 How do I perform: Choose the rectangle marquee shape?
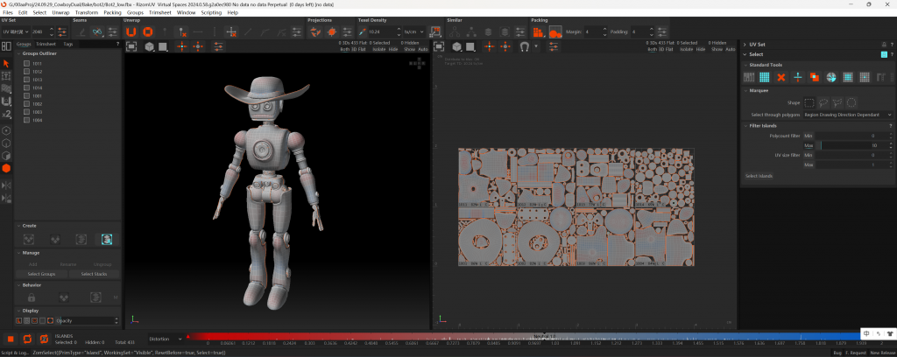(809, 101)
